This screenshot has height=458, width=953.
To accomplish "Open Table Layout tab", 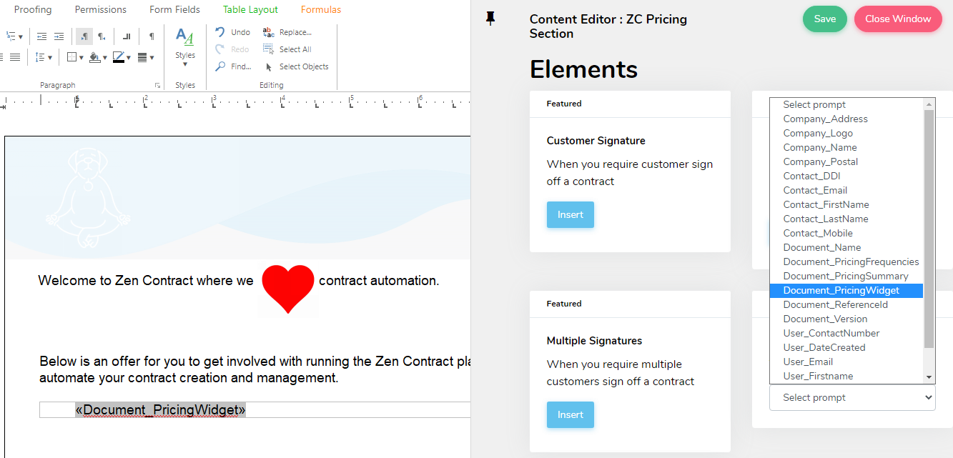I will pyautogui.click(x=250, y=10).
